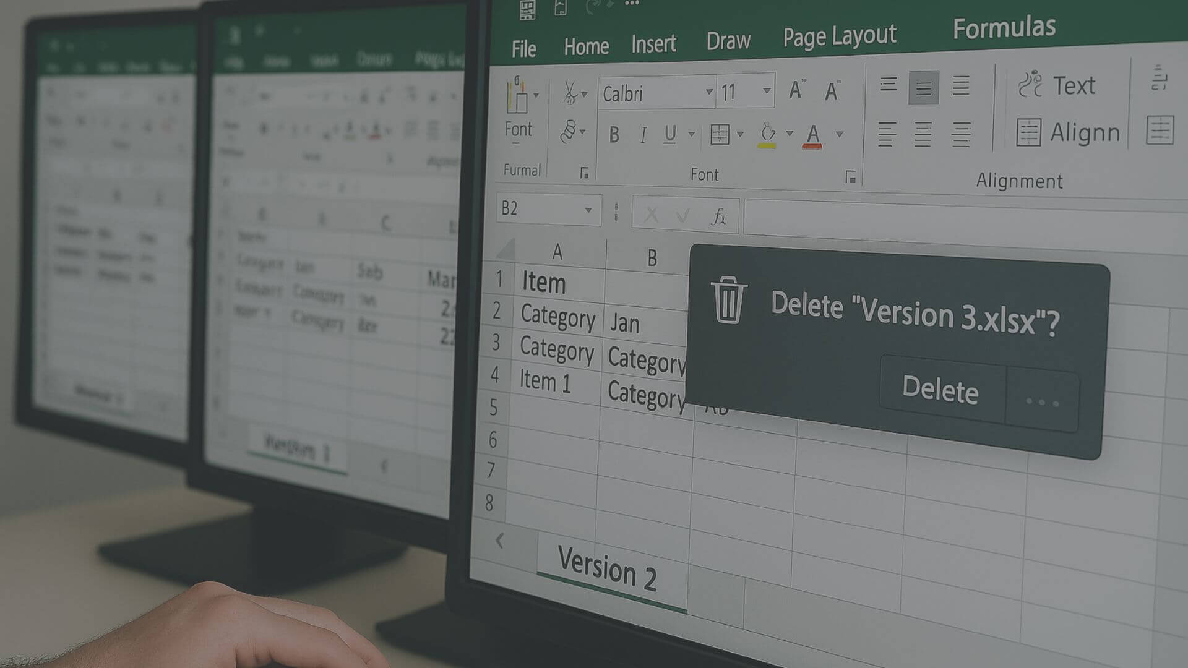Expand the paste options arrow
The image size is (1188, 668).
(536, 95)
